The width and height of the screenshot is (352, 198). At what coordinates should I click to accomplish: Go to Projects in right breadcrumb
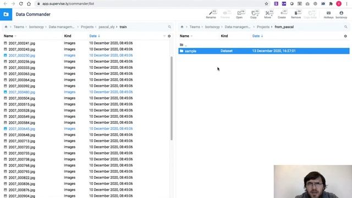(x=263, y=27)
